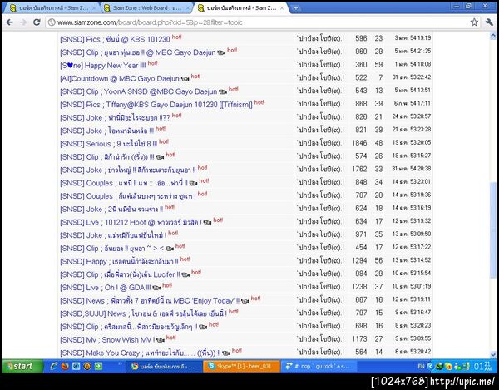Viewport: 499px width, 390px height.
Task: Click camera icon beside 'Enjoy Today' topic
Action: (245, 301)
